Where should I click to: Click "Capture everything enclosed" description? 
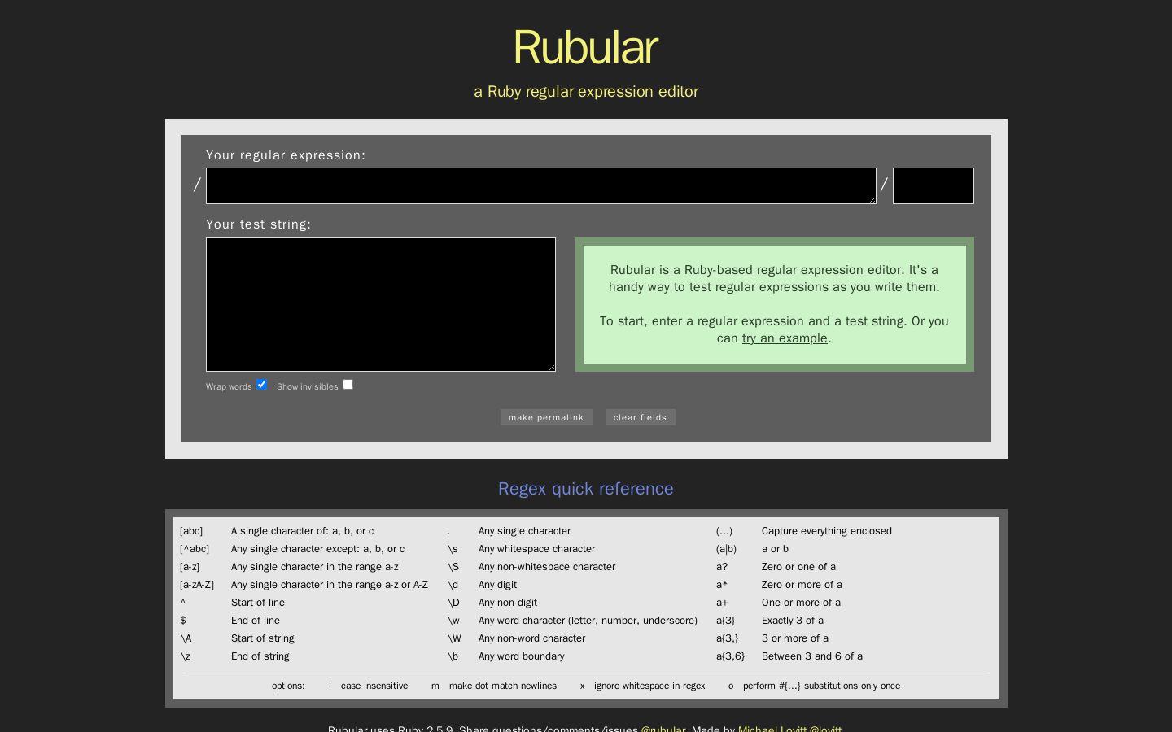(x=827, y=531)
